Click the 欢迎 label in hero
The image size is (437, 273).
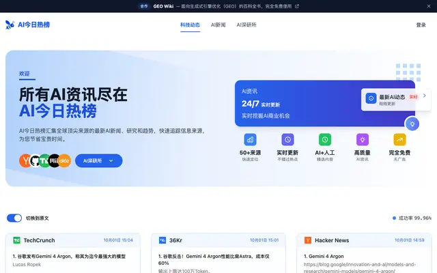pos(25,74)
